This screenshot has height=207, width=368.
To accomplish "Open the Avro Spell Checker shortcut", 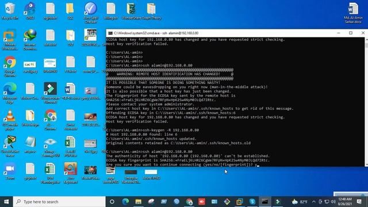I will pyautogui.click(x=91, y=13).
